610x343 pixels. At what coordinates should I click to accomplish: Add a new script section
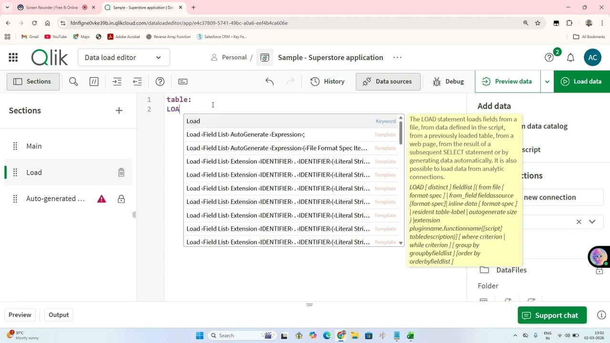click(119, 111)
